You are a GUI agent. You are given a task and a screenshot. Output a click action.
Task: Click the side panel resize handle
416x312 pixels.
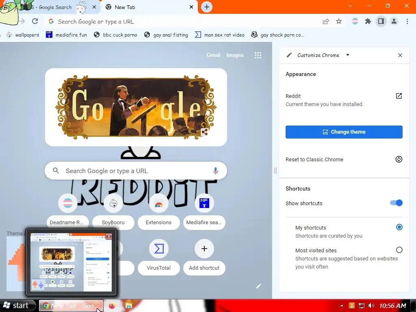click(x=276, y=170)
